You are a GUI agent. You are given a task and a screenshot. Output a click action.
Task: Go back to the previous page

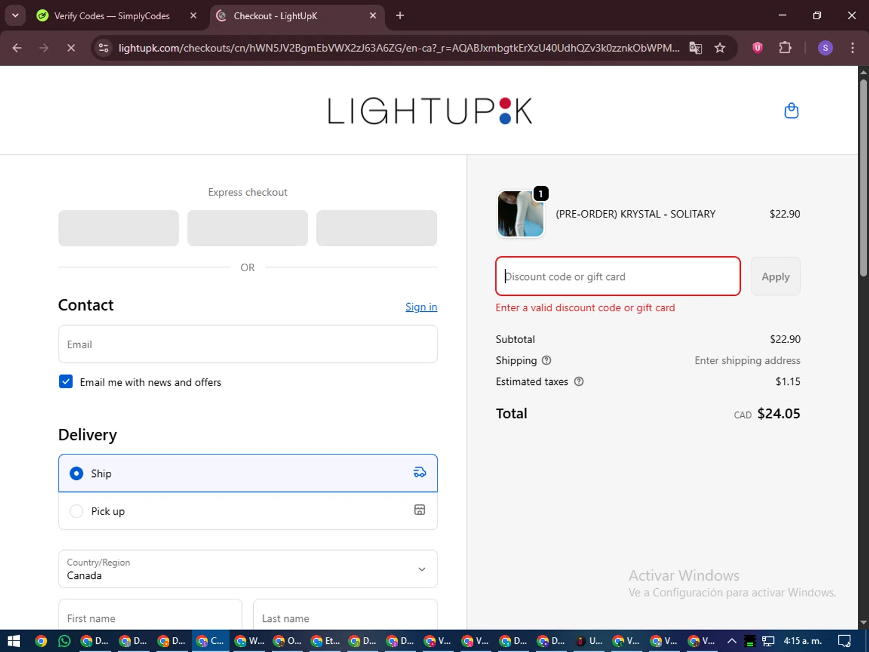click(17, 48)
